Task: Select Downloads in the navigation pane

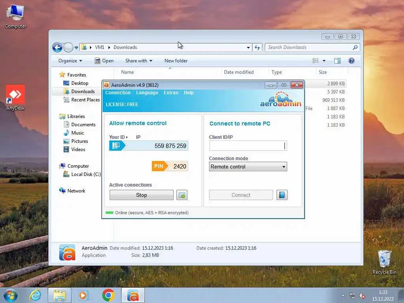Action: 83,92
